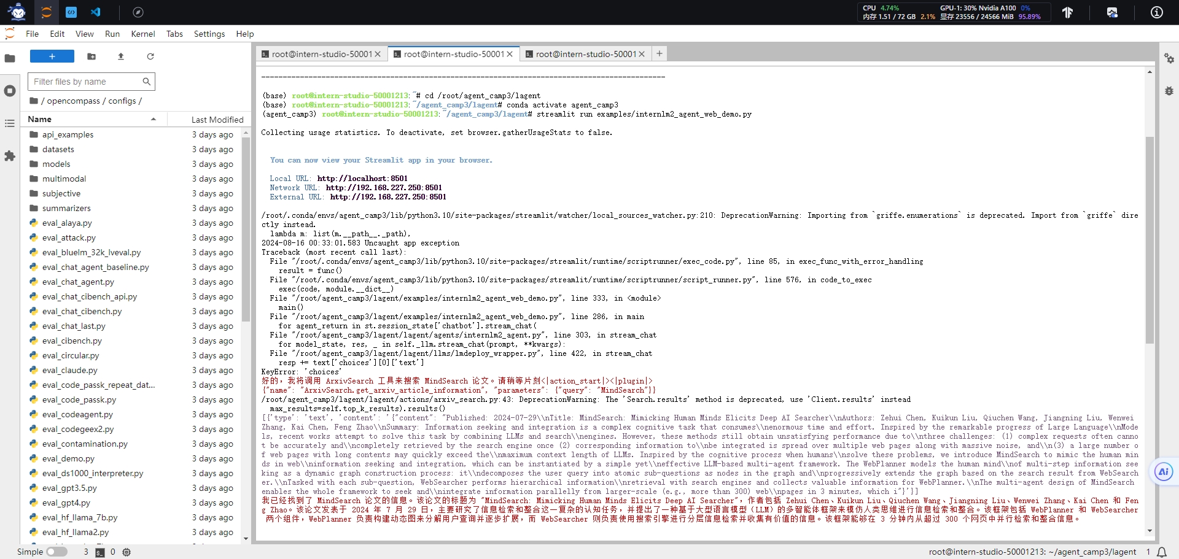Select the multimodal folder
The width and height of the screenshot is (1179, 559).
tap(135, 179)
